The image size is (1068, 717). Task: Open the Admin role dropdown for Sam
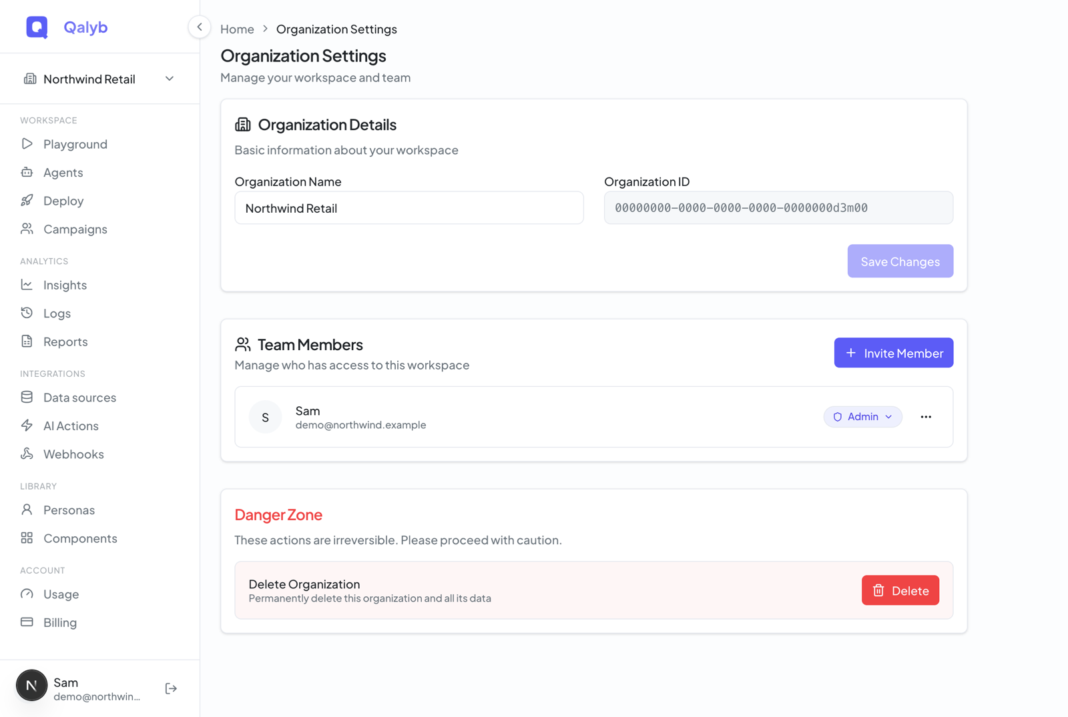[x=862, y=417]
